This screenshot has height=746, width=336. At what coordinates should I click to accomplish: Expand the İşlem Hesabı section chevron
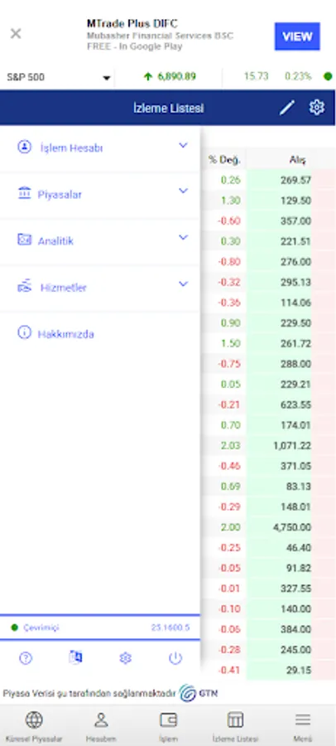[x=183, y=146]
